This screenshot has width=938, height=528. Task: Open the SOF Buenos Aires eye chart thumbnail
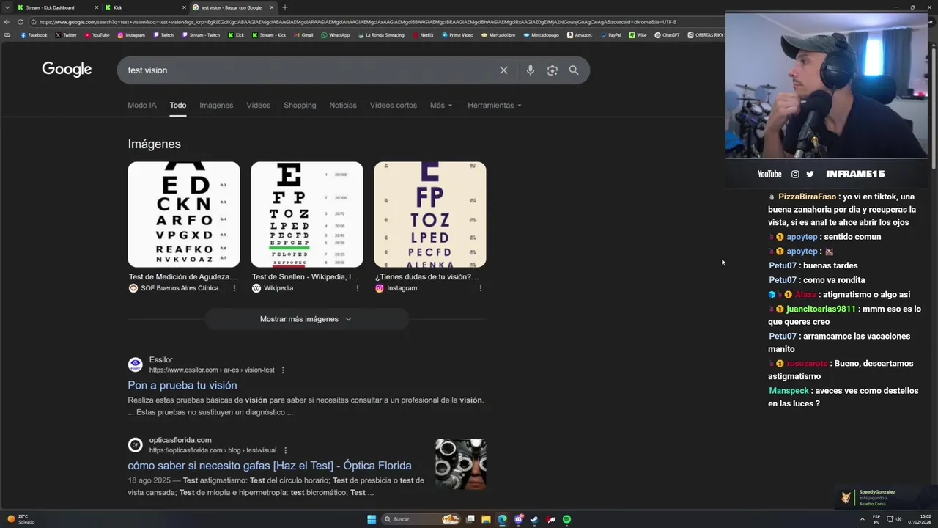tap(184, 214)
